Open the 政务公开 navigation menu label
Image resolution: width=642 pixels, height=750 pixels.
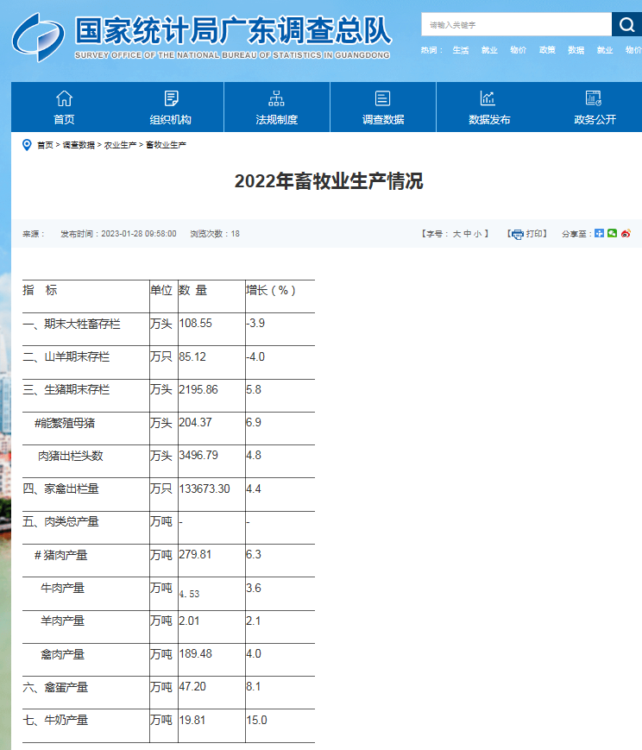pos(595,120)
